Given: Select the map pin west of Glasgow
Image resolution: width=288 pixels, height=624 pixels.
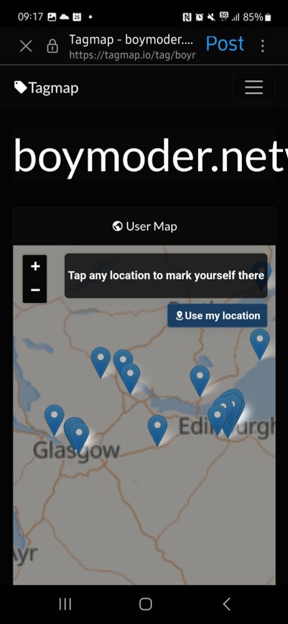Looking at the screenshot, I should [x=54, y=419].
